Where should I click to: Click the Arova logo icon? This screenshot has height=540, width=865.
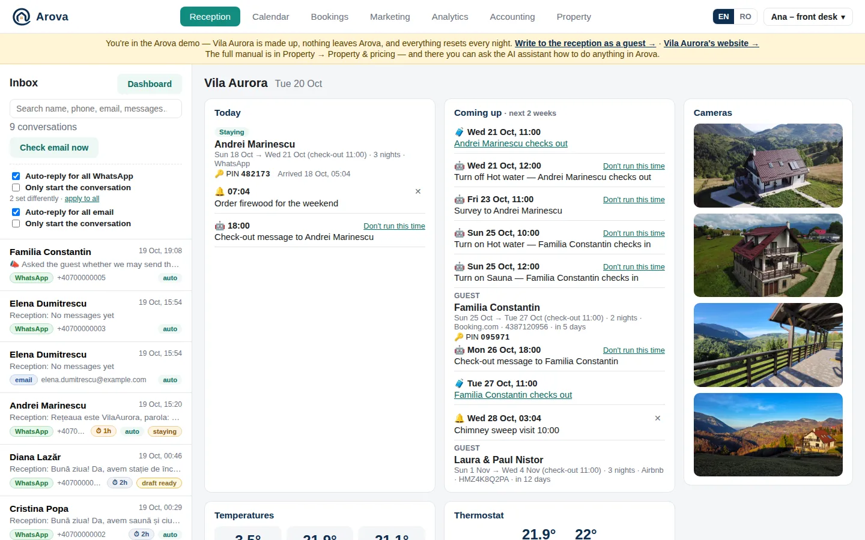pyautogui.click(x=22, y=17)
